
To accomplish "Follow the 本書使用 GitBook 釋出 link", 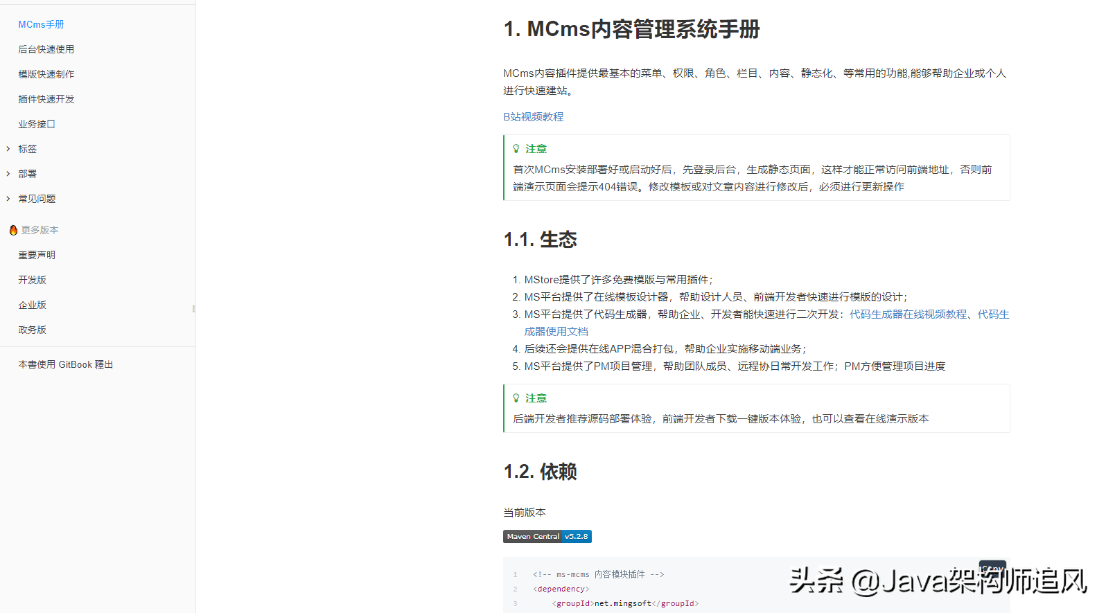I will point(66,364).
